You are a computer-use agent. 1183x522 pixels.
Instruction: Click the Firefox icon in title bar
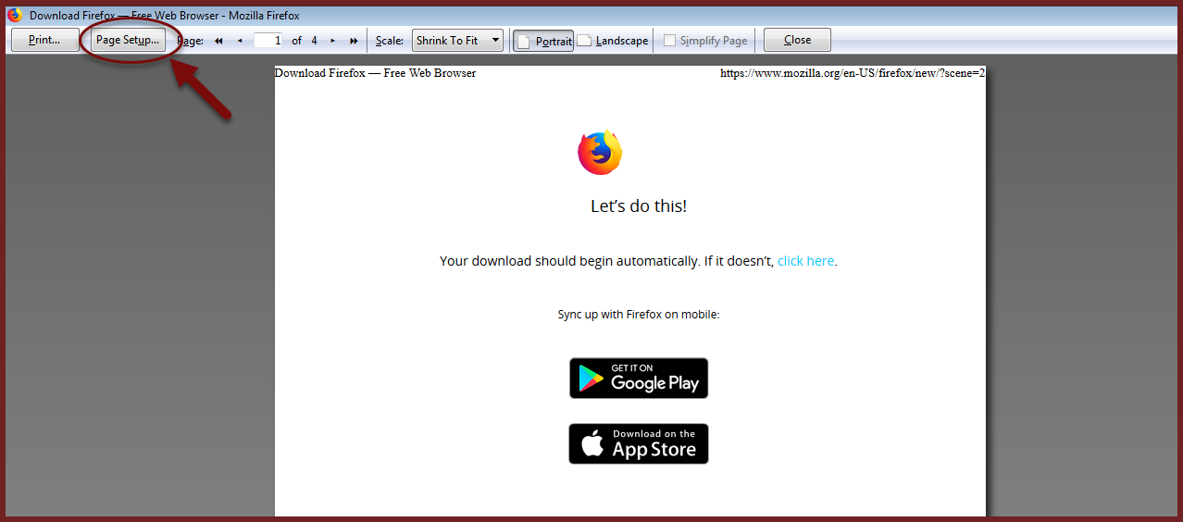tap(15, 15)
